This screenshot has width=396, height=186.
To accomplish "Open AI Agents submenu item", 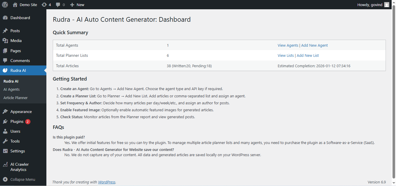I will click(12, 90).
